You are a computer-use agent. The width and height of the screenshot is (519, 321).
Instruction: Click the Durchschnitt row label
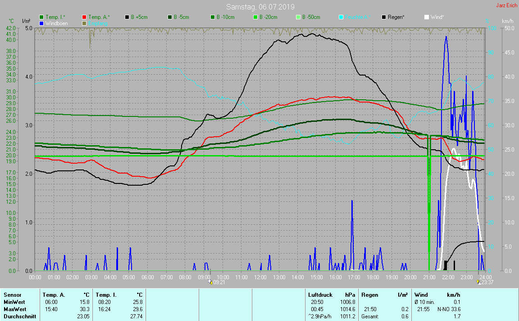[x=19, y=317]
